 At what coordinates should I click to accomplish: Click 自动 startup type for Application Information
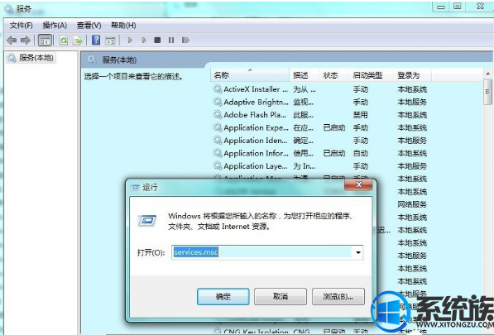(x=361, y=153)
